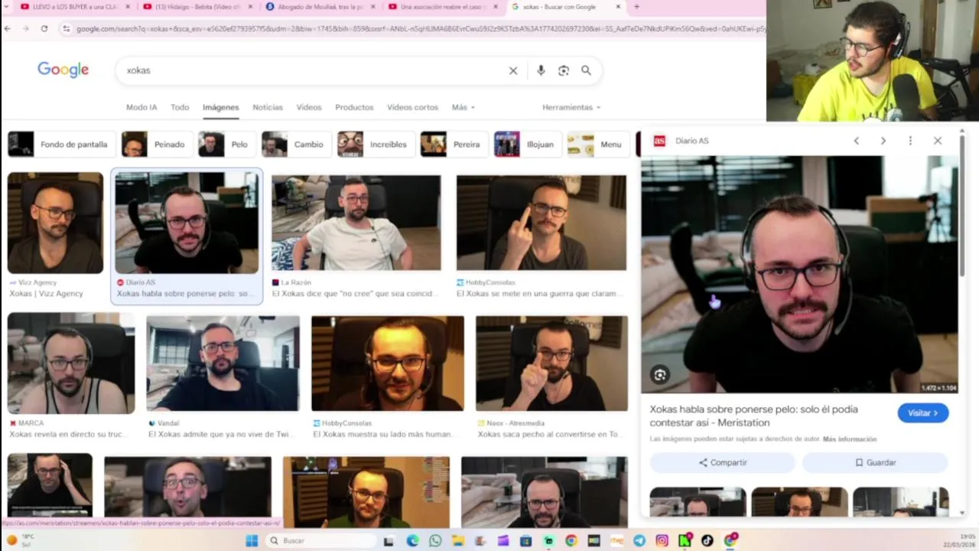Viewport: 979px width, 551px height.
Task: Open the Más información link
Action: 850,439
